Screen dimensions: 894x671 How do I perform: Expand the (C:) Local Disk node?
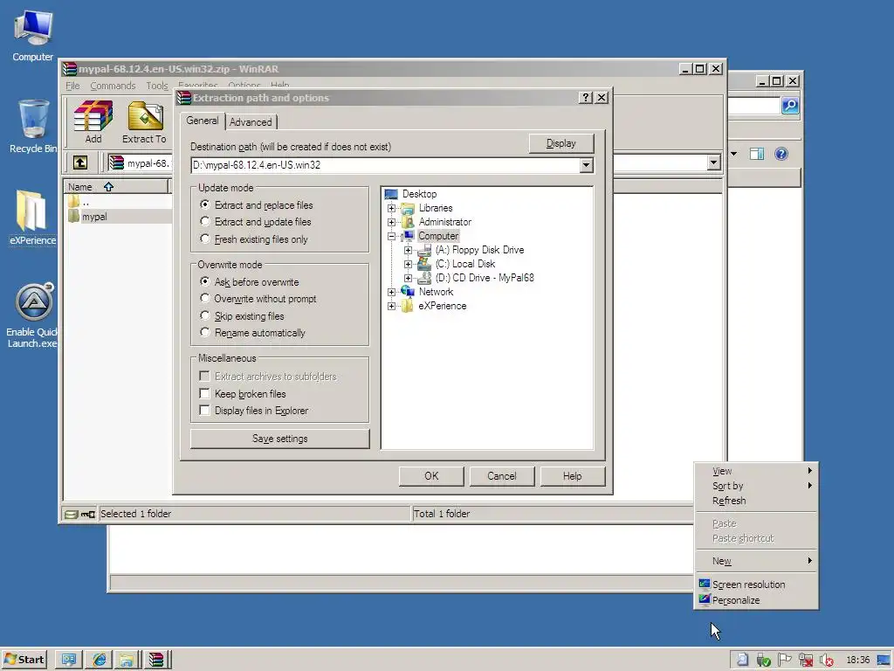409,264
